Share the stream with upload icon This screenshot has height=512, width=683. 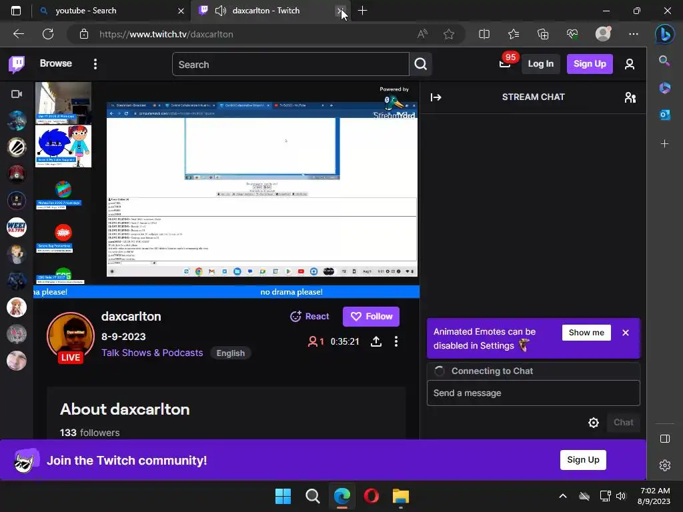tap(376, 342)
